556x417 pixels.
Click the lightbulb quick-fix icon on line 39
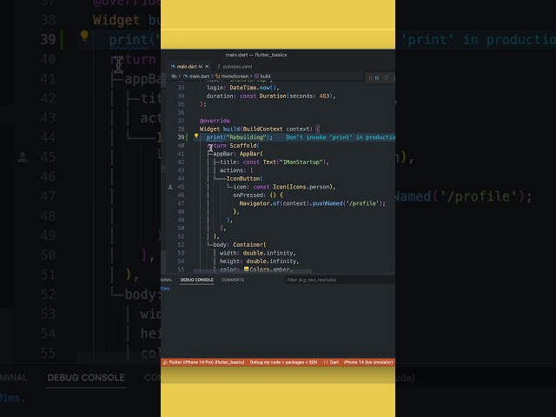point(196,136)
